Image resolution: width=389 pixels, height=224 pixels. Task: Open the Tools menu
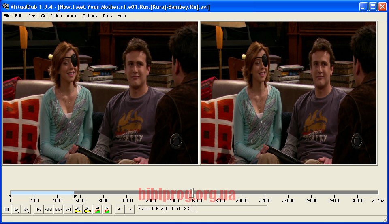(107, 16)
